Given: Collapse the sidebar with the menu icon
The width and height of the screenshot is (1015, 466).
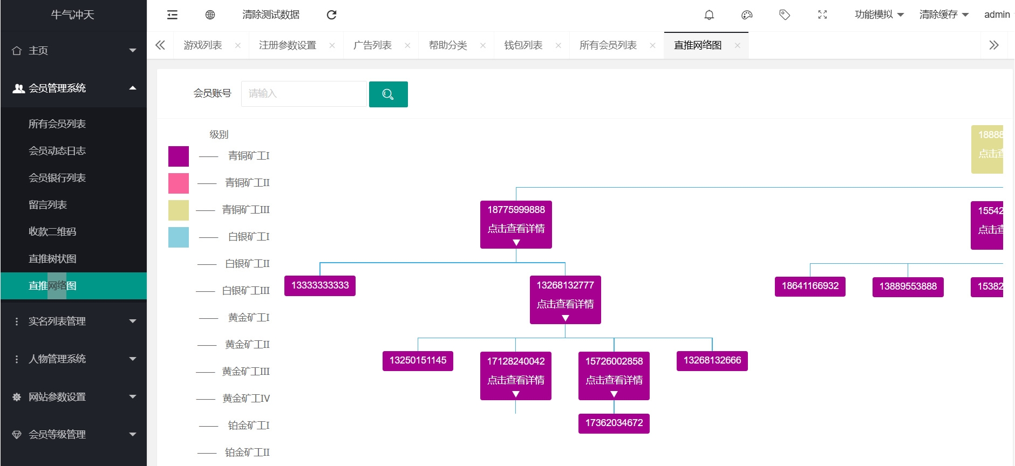Looking at the screenshot, I should [172, 15].
